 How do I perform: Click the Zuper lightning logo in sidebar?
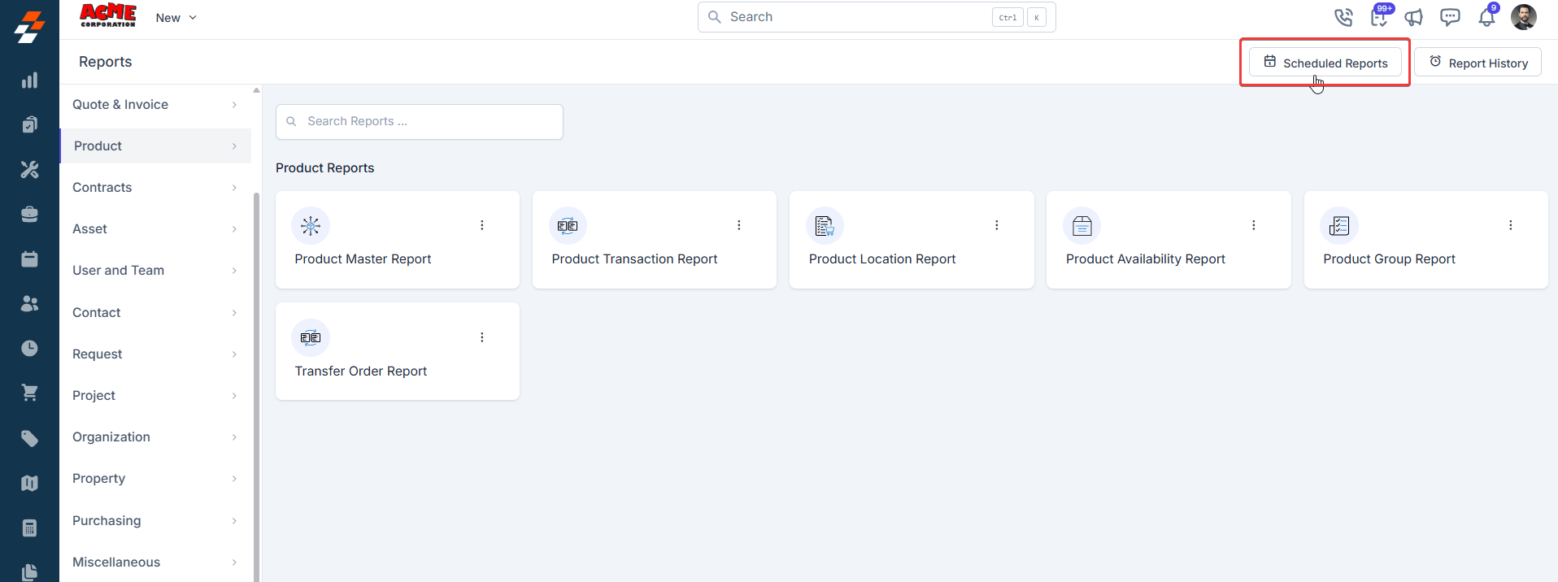tap(29, 27)
